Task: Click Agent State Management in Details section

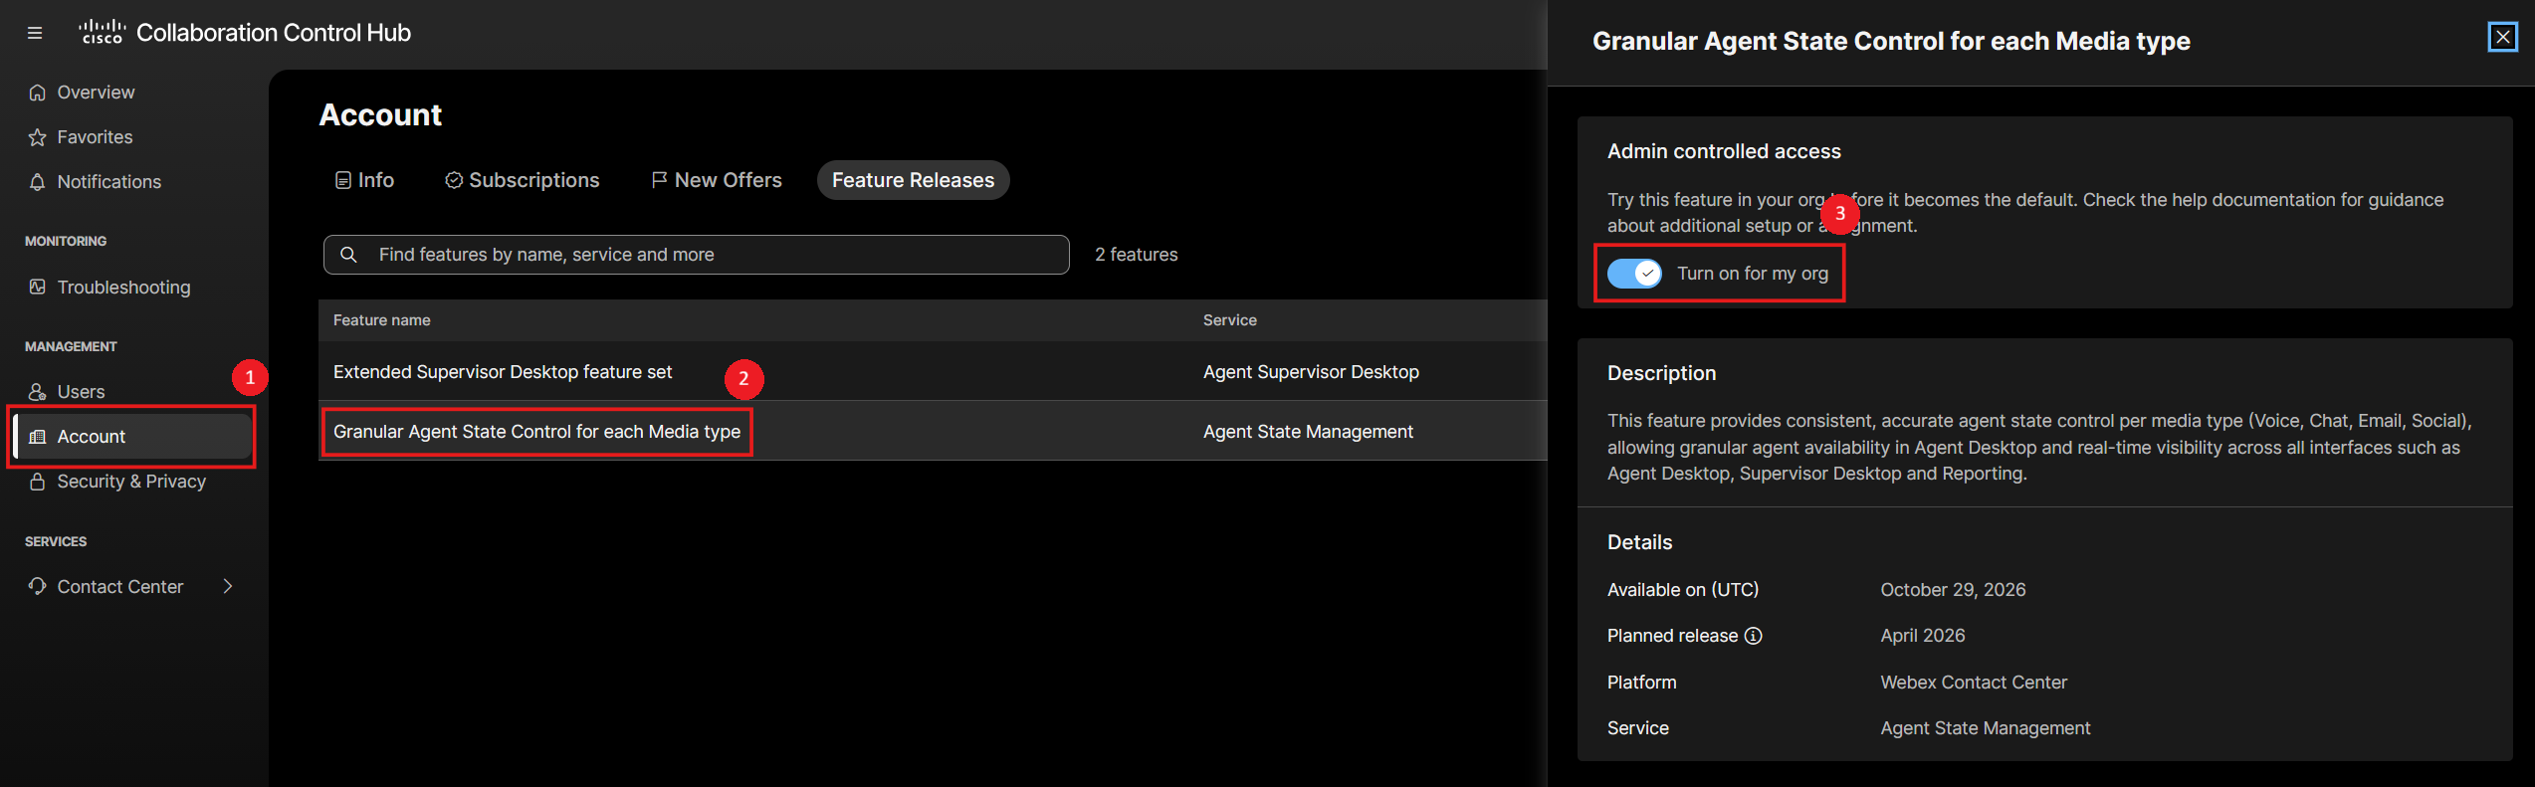Action: [x=1986, y=728]
